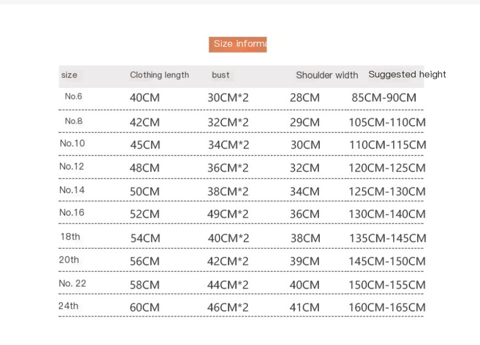Click the 24th size label
Screen dimensions: 480x345
pos(68,306)
